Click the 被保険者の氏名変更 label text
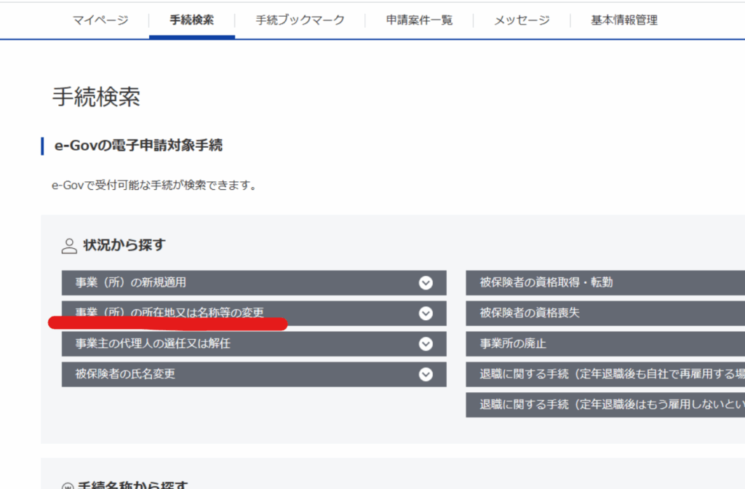Screen dimensions: 745x489 125,375
